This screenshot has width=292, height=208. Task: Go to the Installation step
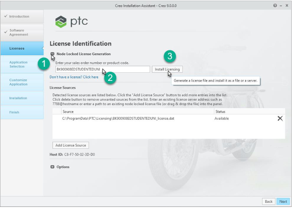[22, 98]
